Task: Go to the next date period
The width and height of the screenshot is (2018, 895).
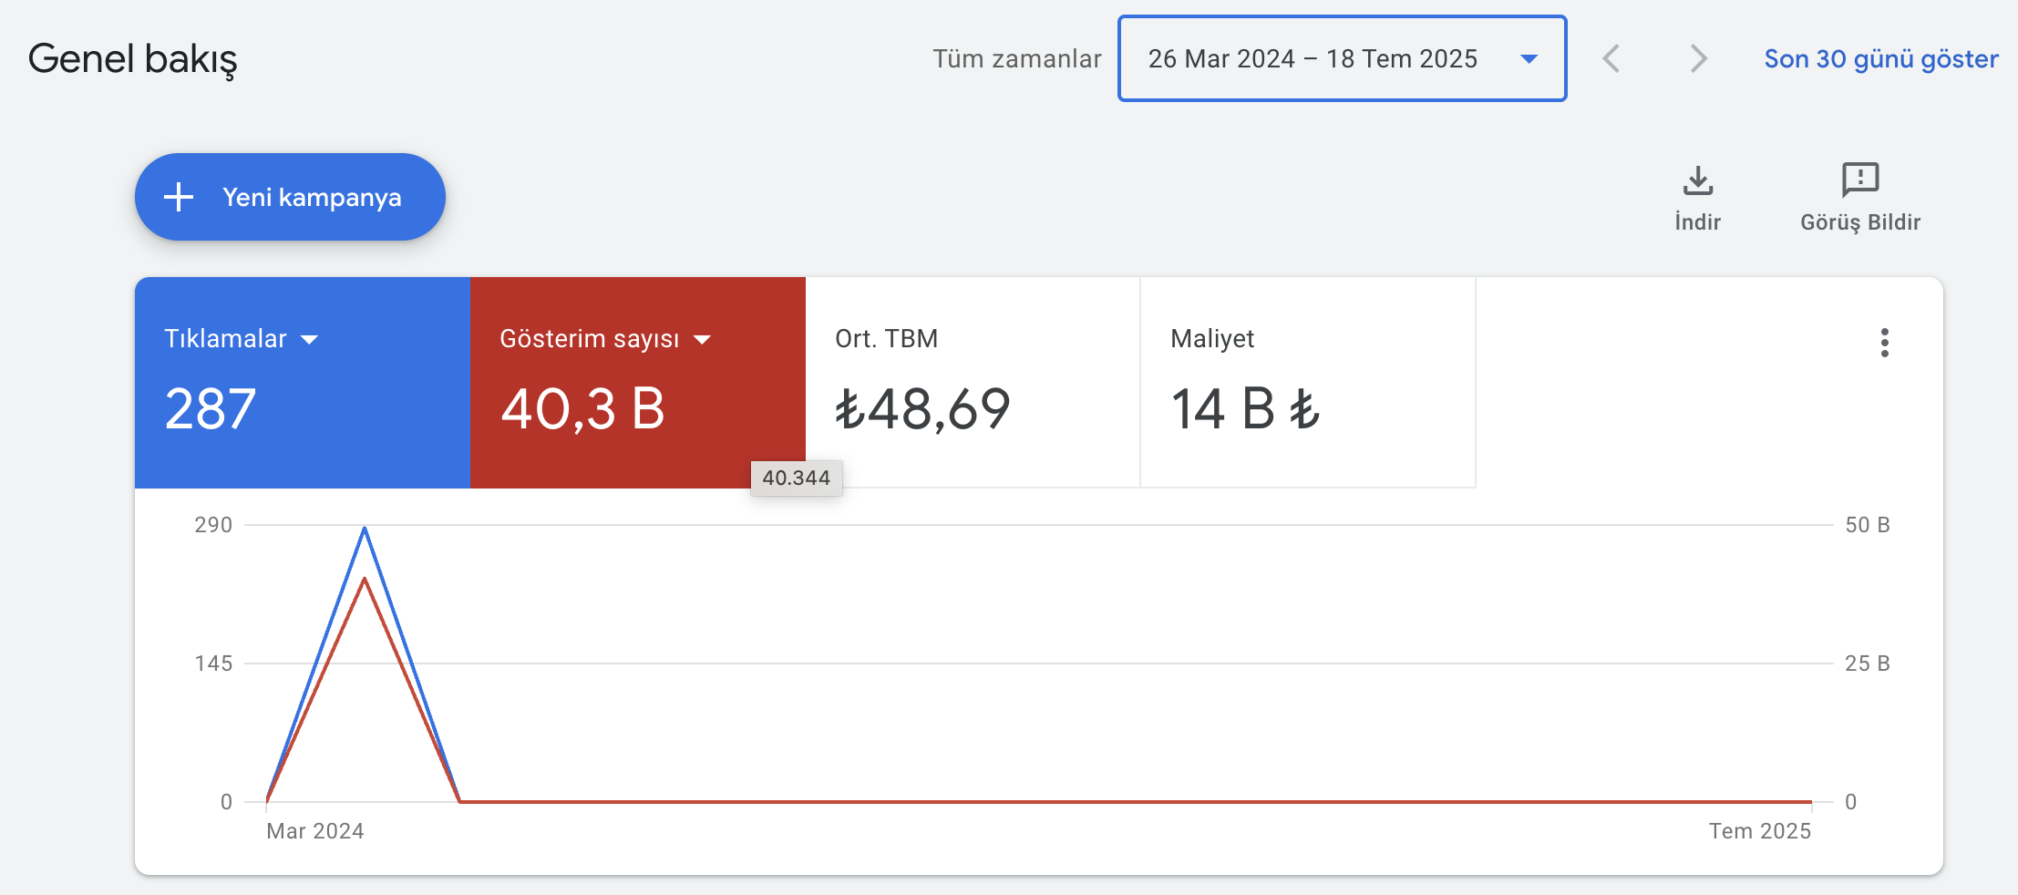Action: 1697,58
